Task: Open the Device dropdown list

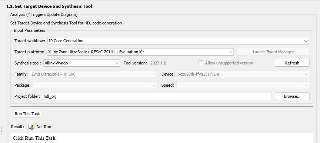Action: pyautogui.click(x=243, y=74)
